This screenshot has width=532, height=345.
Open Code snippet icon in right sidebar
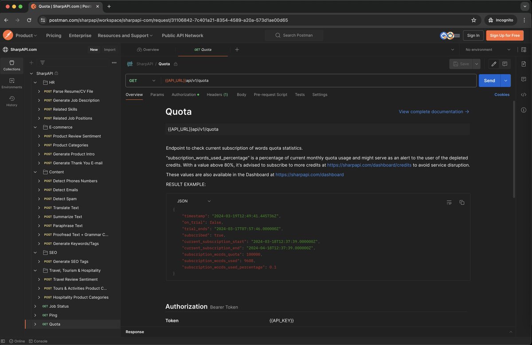click(524, 94)
